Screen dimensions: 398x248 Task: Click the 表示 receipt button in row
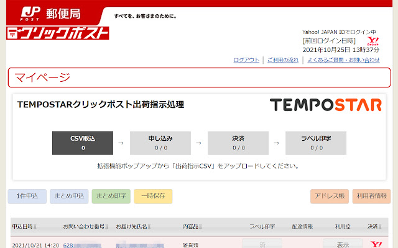(343, 244)
